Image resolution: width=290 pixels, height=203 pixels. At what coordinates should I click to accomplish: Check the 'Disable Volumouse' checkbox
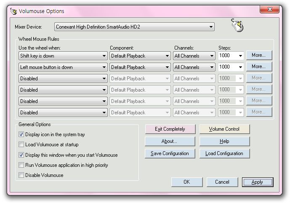(21, 175)
